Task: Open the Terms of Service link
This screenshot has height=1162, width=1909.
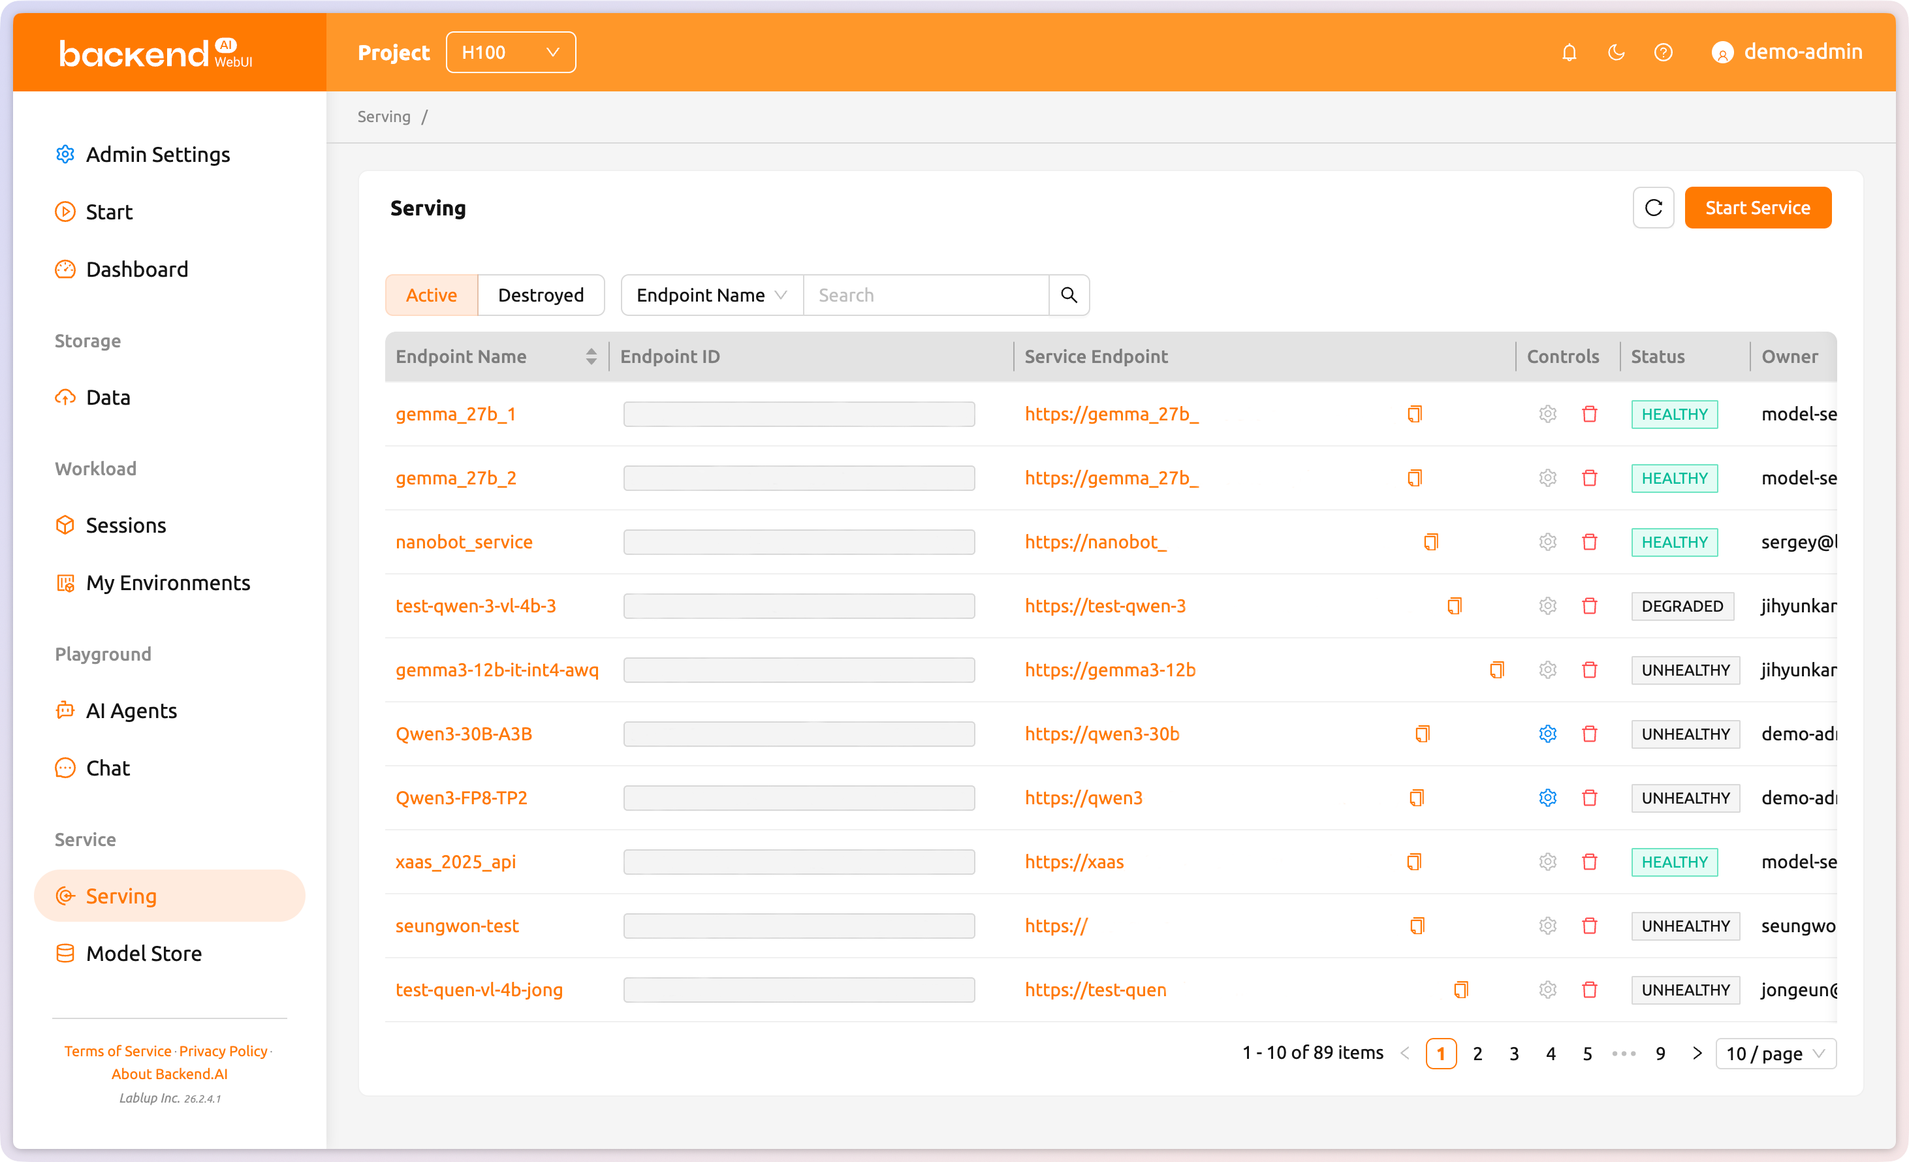Action: click(x=117, y=1050)
